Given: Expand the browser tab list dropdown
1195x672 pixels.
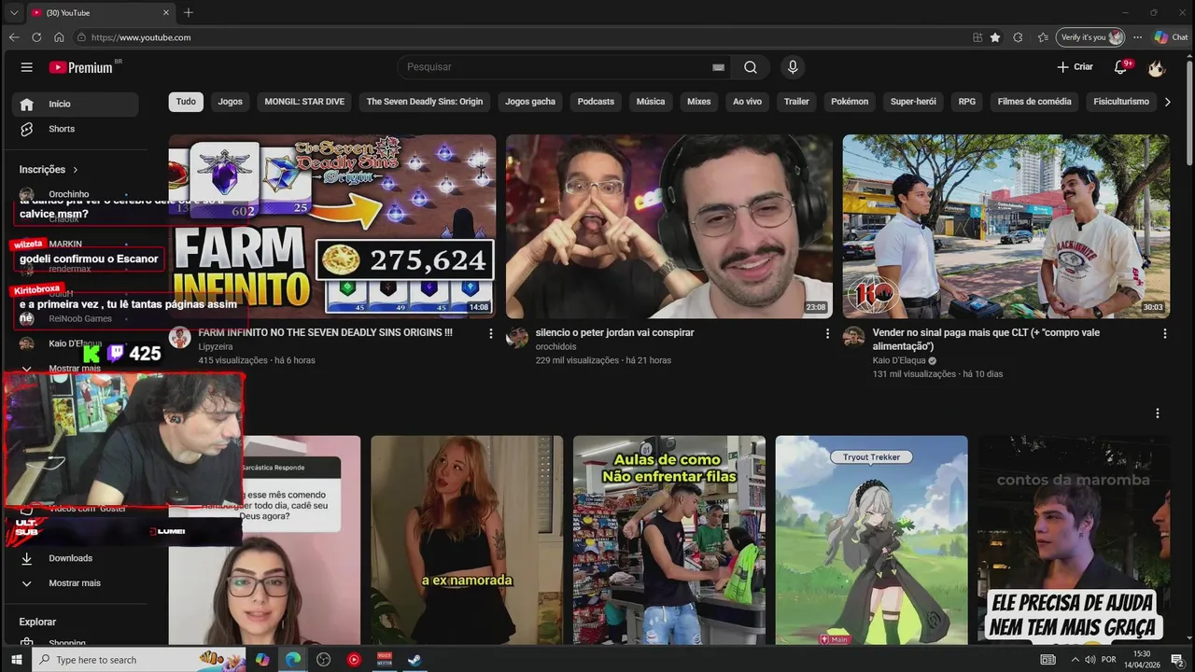Looking at the screenshot, I should (x=13, y=12).
